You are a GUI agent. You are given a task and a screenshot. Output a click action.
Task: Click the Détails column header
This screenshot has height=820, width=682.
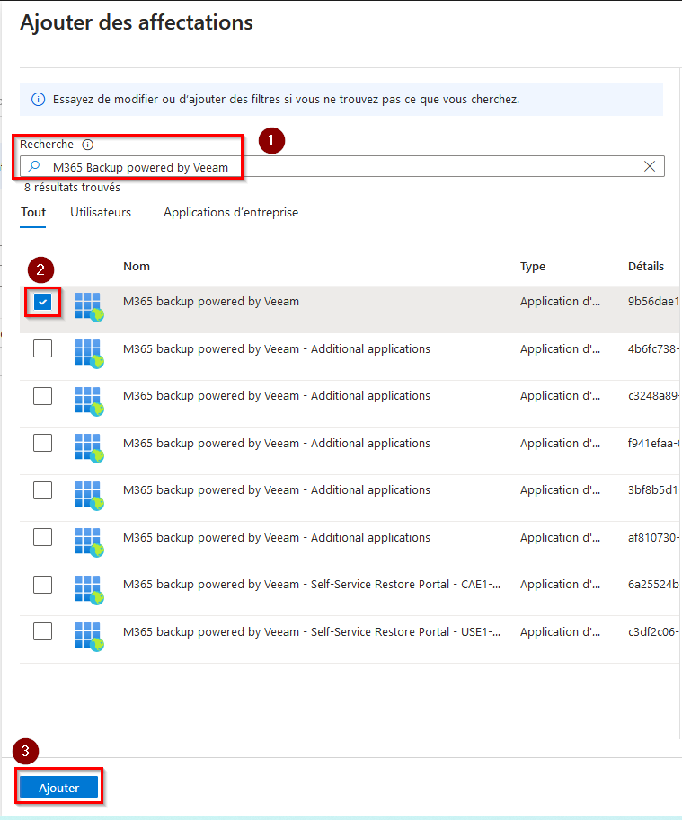pyautogui.click(x=645, y=266)
